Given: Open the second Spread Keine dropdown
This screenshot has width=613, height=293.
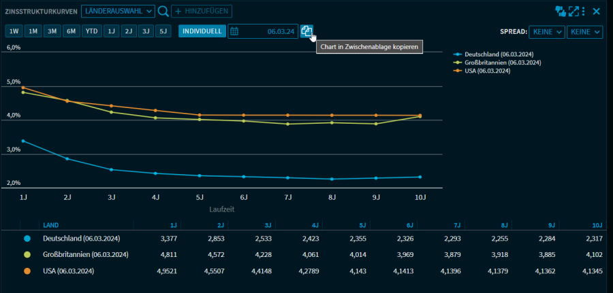Looking at the screenshot, I should [x=586, y=32].
